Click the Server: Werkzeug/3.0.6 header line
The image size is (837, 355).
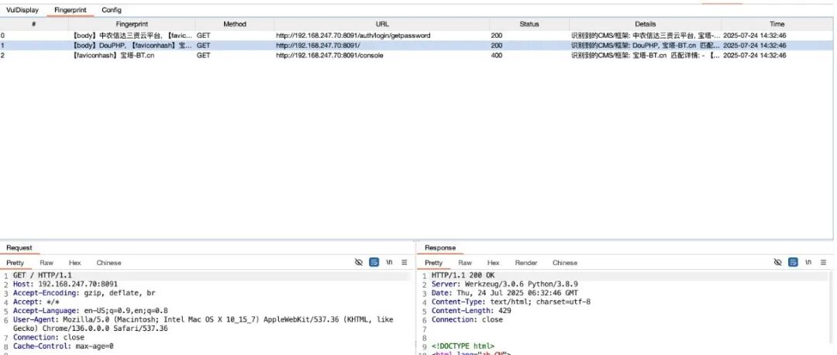(x=505, y=284)
